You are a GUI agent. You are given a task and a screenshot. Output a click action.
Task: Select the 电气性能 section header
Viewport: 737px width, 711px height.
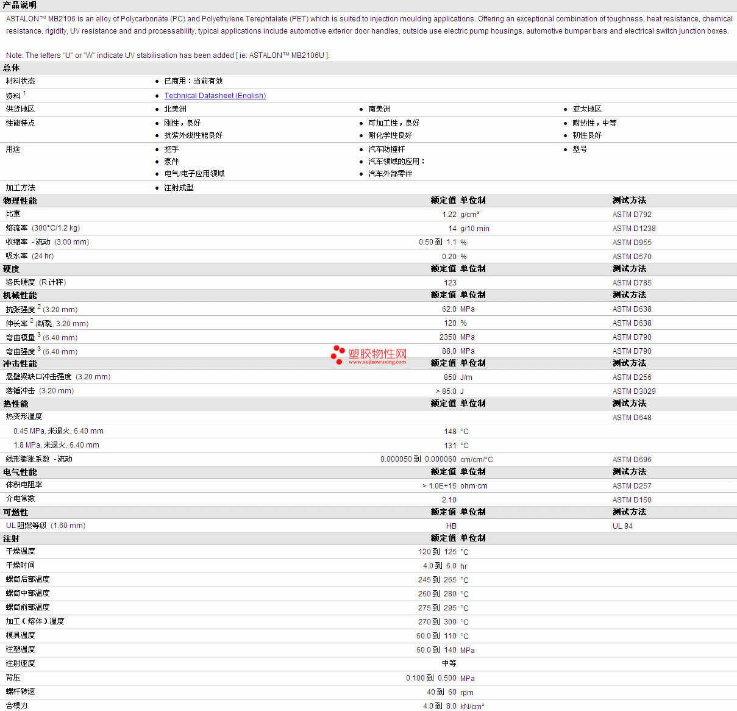click(x=20, y=472)
